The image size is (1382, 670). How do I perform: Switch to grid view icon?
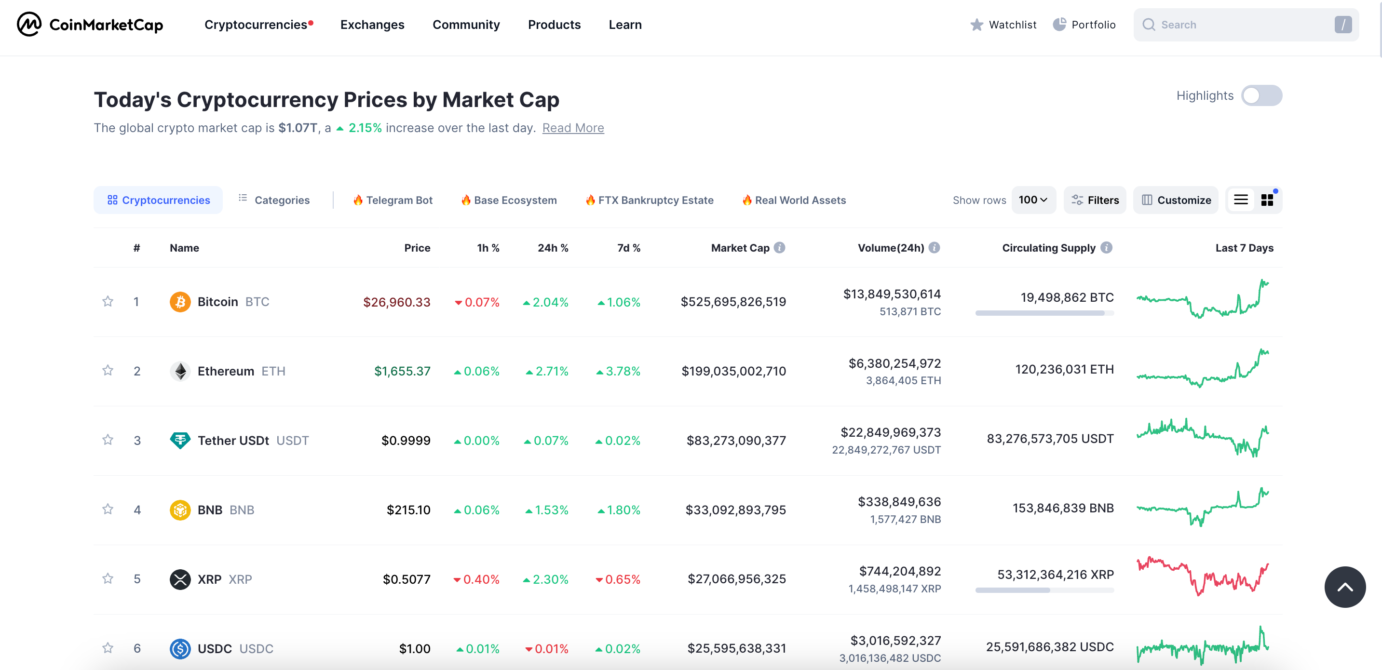click(1267, 200)
